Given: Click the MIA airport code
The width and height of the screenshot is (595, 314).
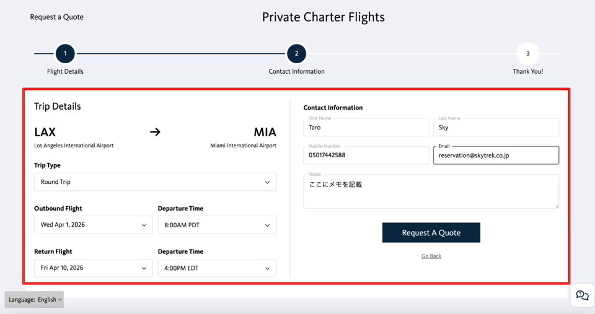Looking at the screenshot, I should click(265, 132).
